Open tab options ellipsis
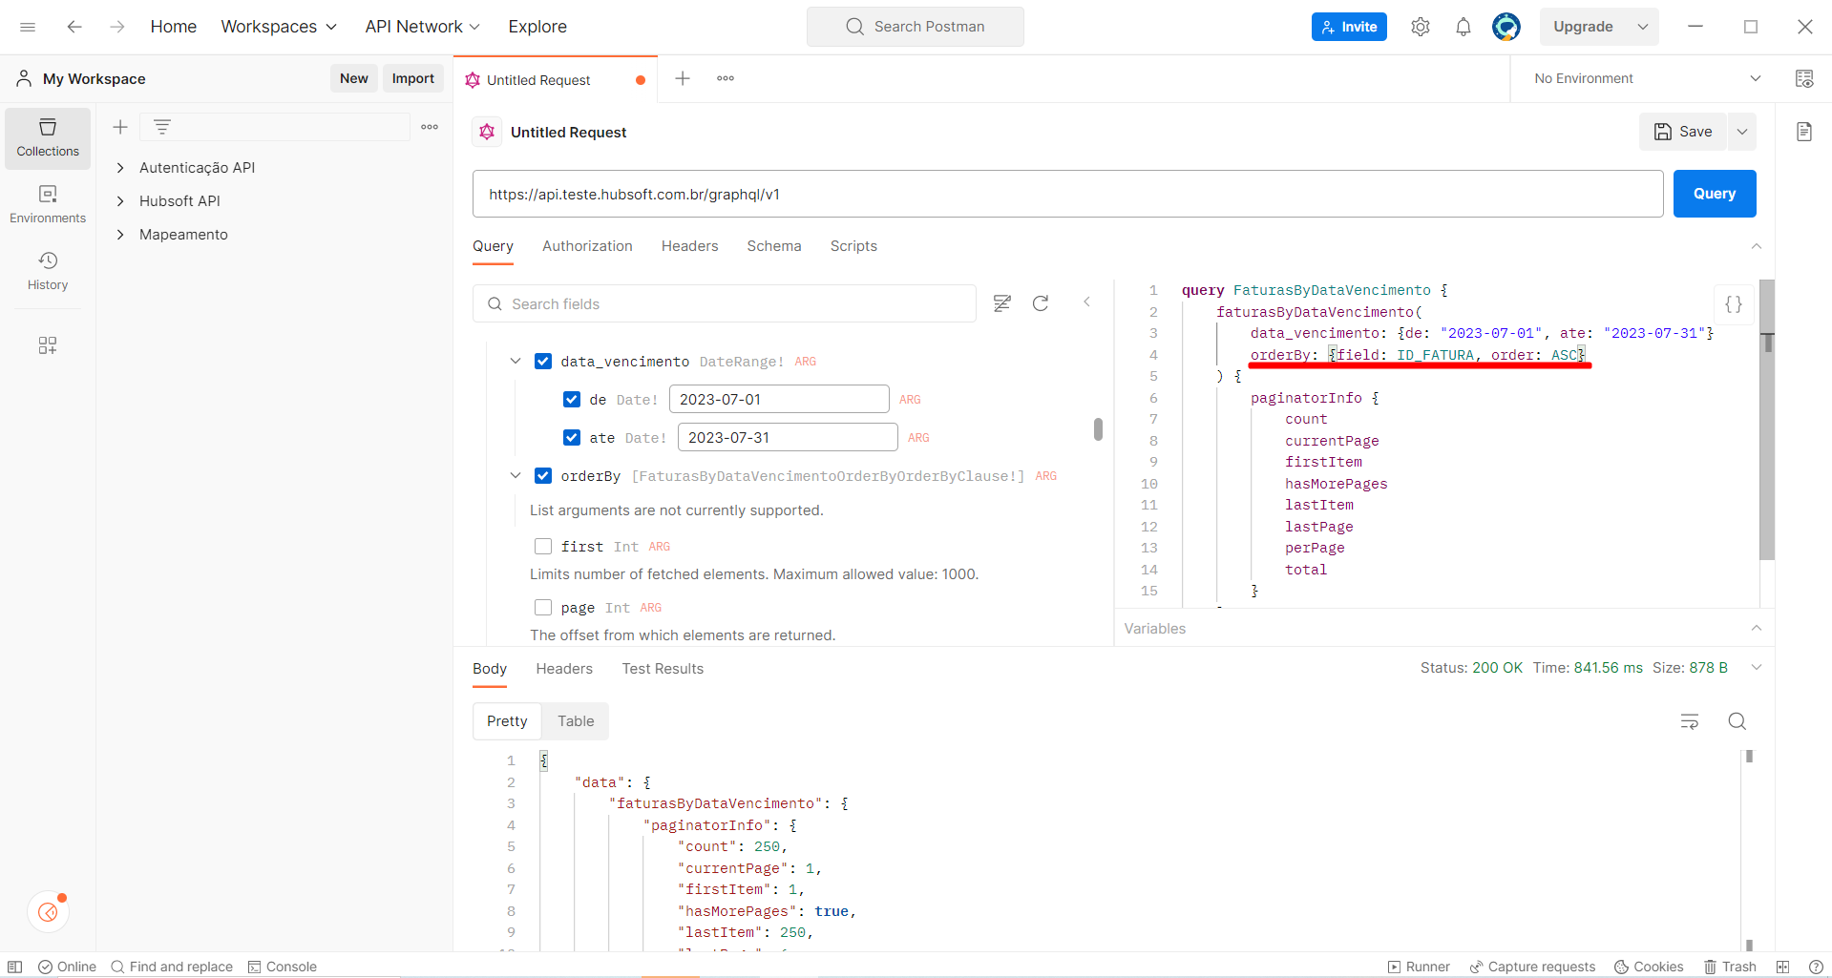1832x978 pixels. point(726,78)
